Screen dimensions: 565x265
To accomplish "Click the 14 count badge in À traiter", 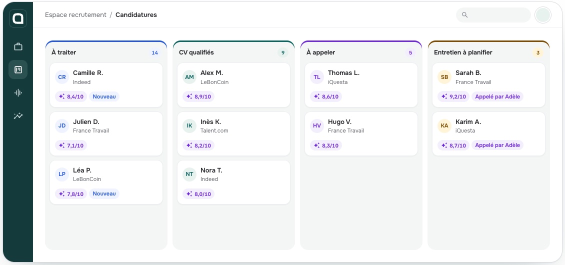I will point(154,52).
